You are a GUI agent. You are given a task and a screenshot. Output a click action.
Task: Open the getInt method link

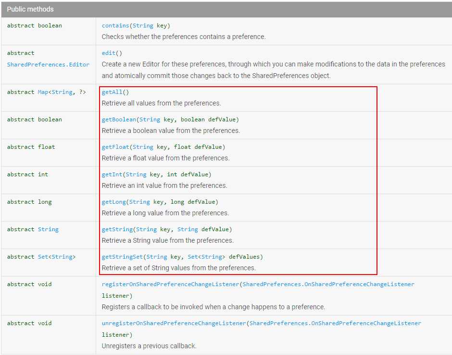(x=112, y=174)
